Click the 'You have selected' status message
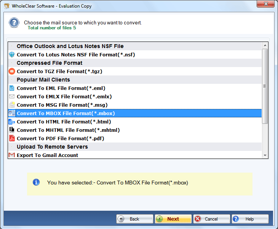Image resolution: width=278 pixels, height=229 pixels. tap(118, 183)
